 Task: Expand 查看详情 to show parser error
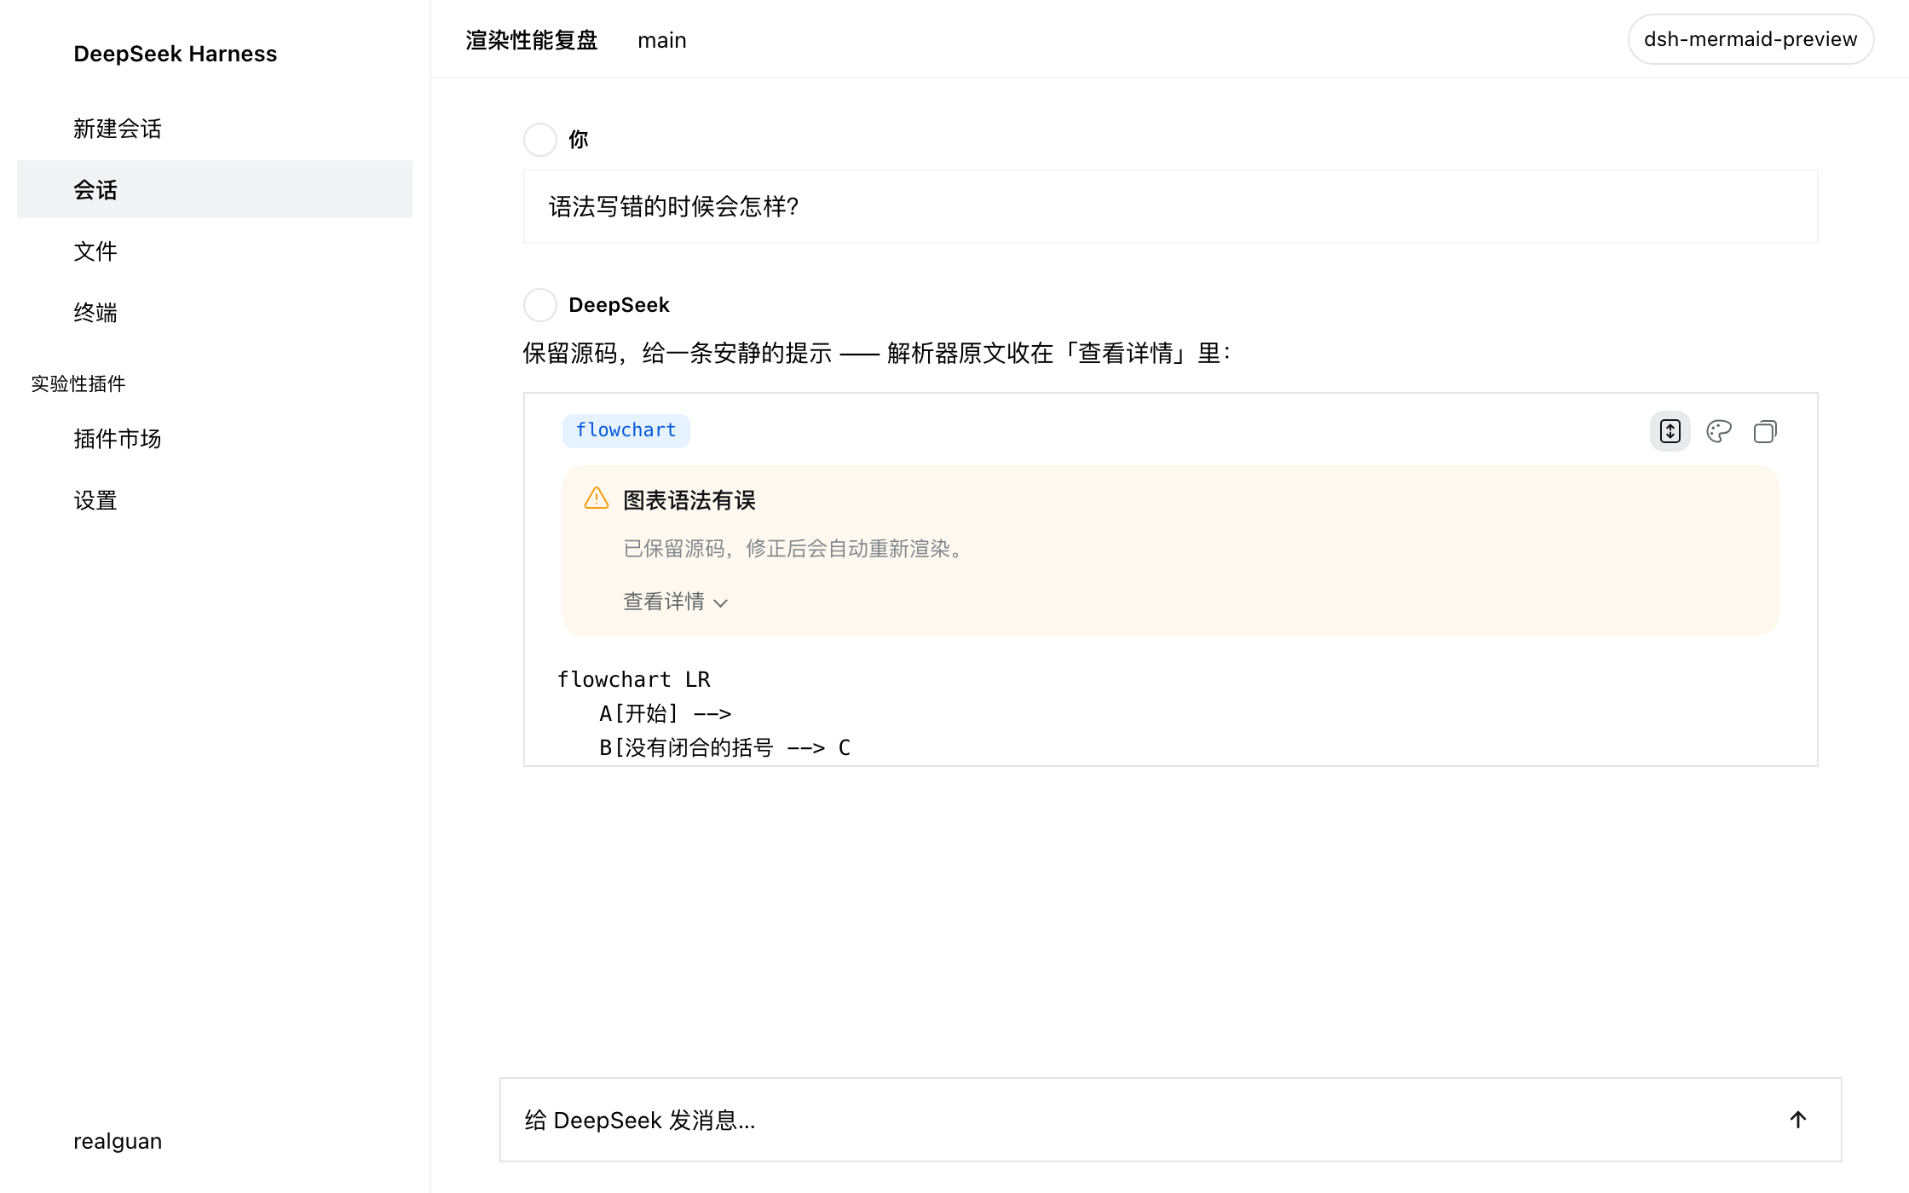(675, 602)
